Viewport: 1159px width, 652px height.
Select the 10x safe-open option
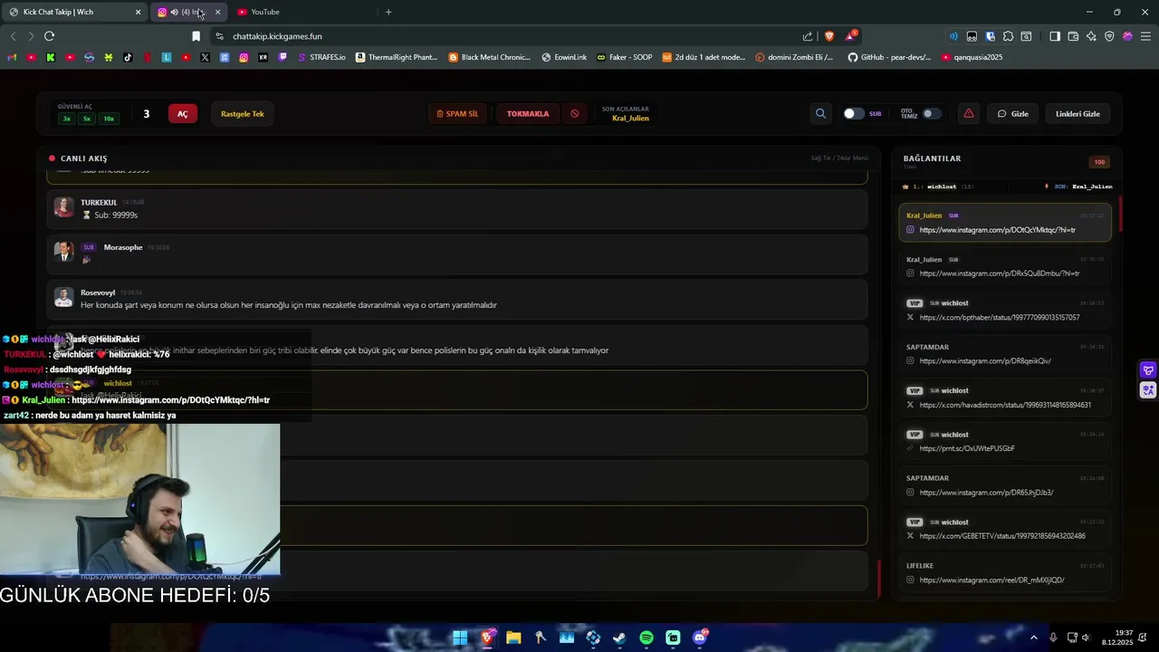(109, 119)
